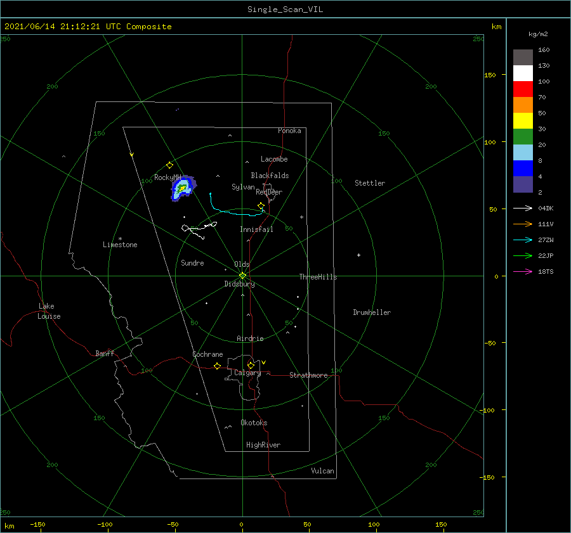This screenshot has width=571, height=533.
Task: Click the RedDeer city label
Action: tap(269, 192)
